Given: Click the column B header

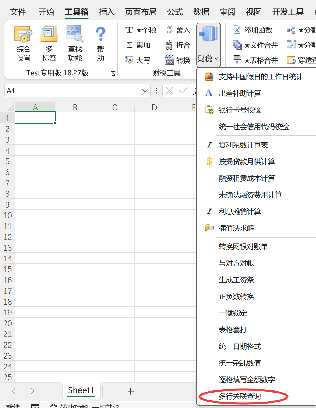Looking at the screenshot, I should point(75,108).
